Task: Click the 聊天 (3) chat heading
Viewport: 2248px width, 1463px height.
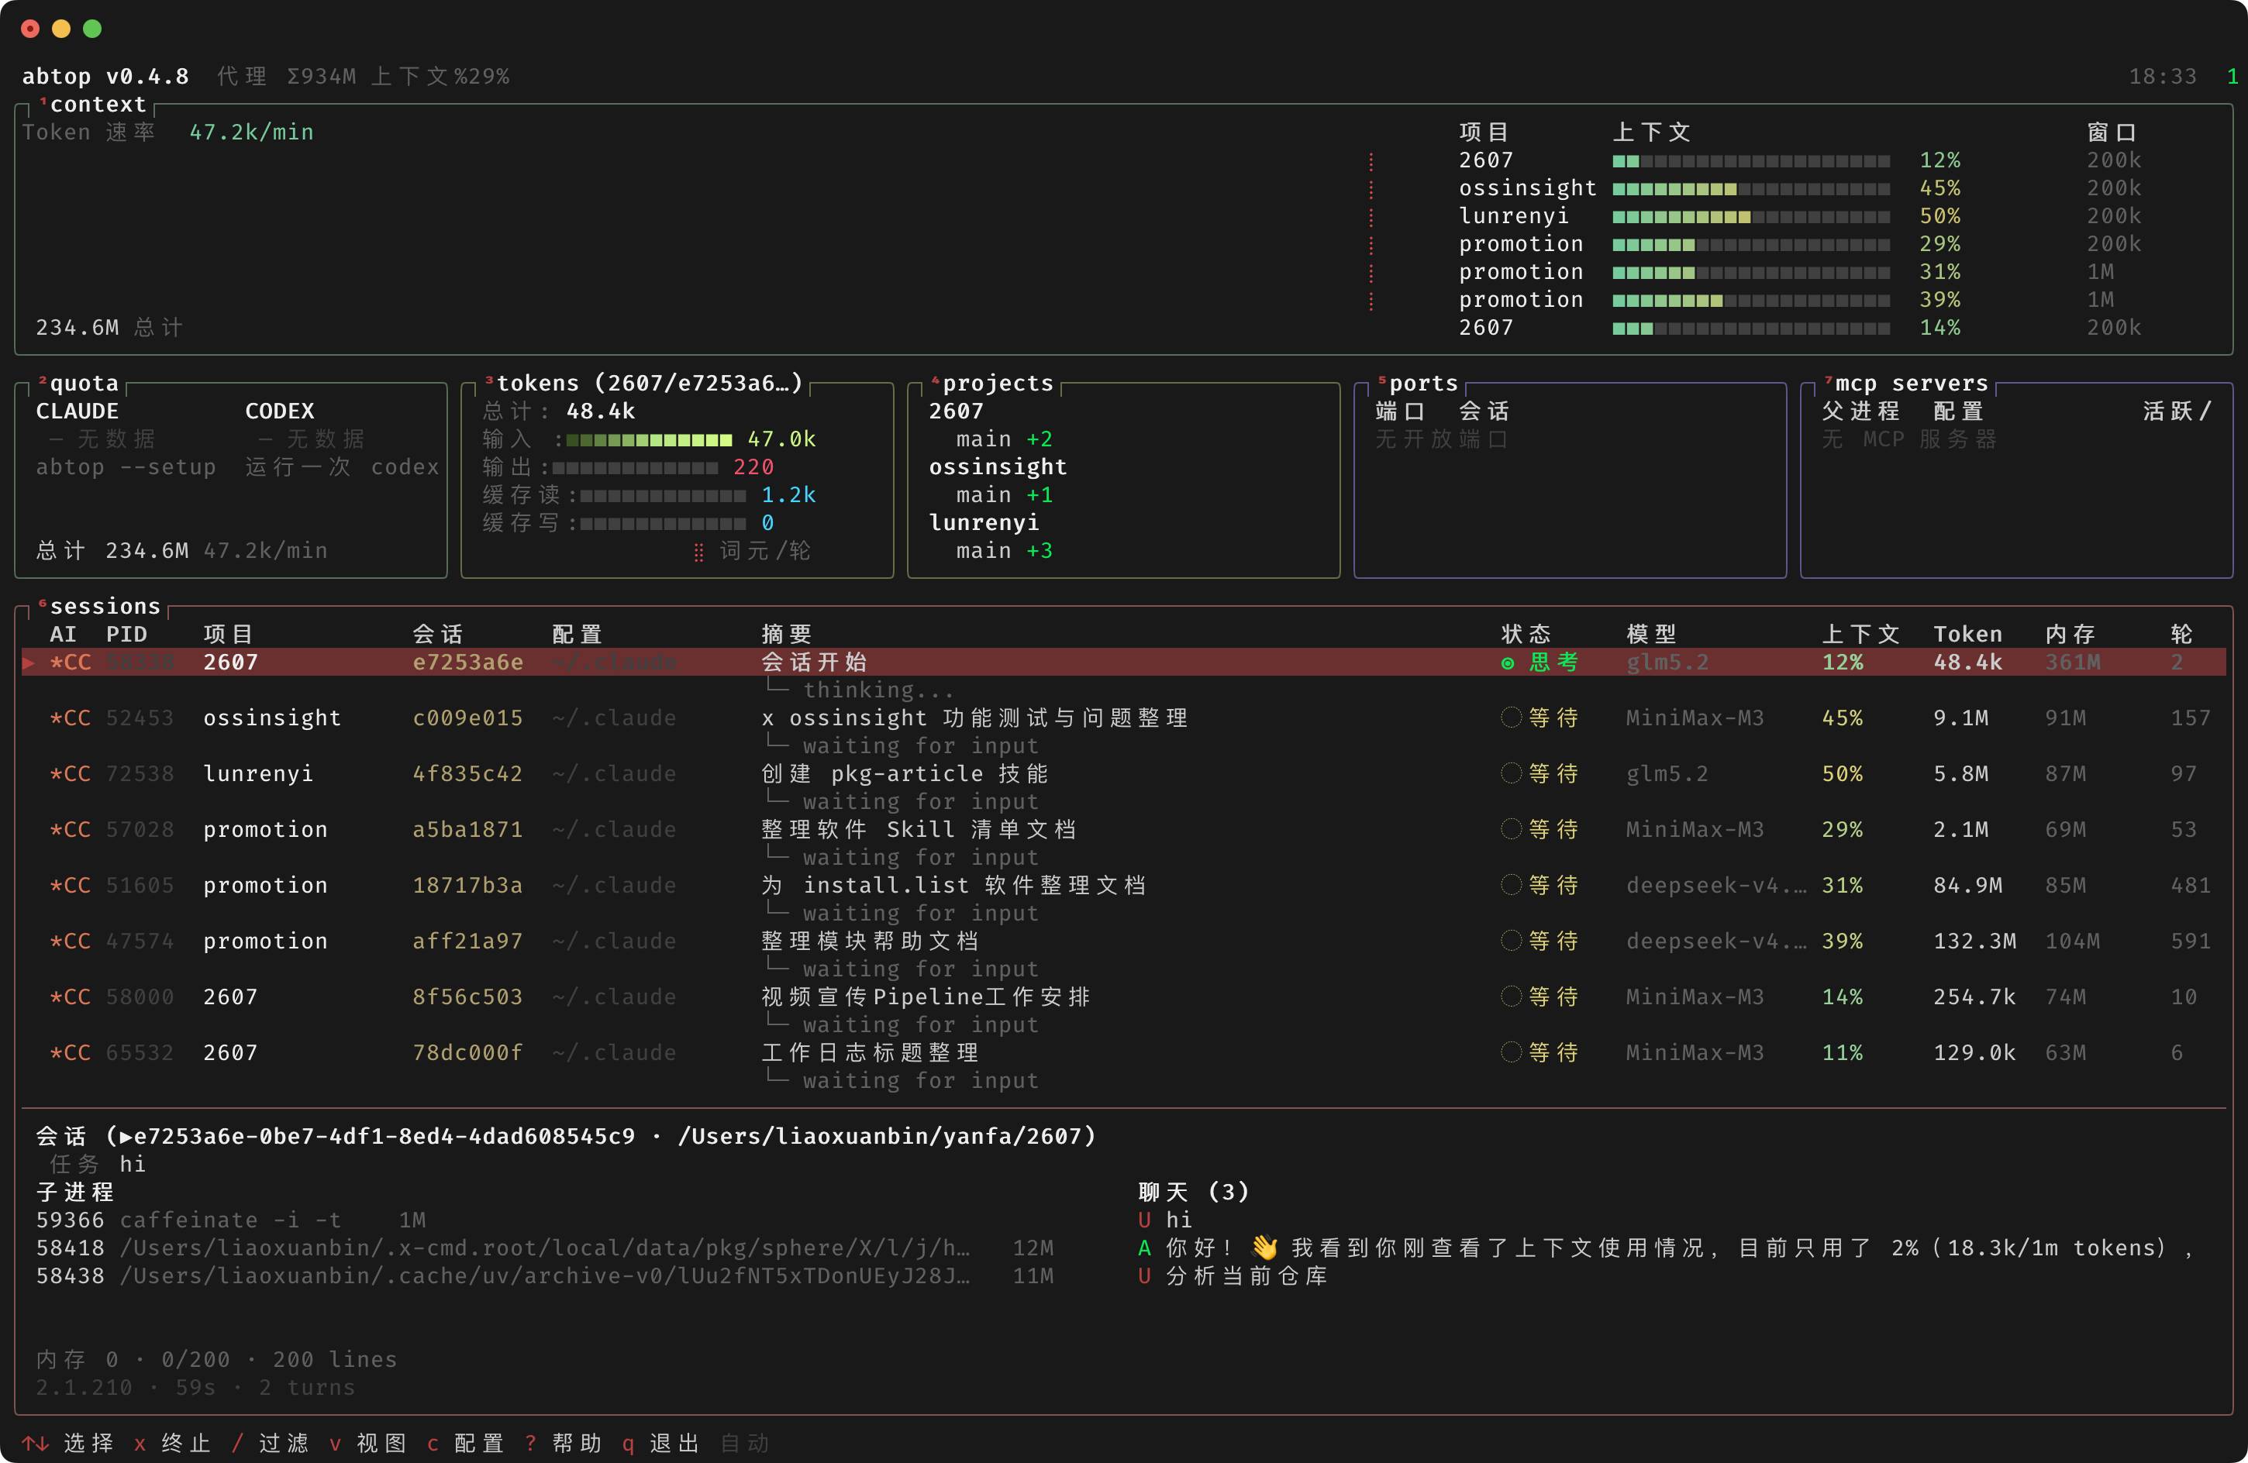Action: [1194, 1192]
